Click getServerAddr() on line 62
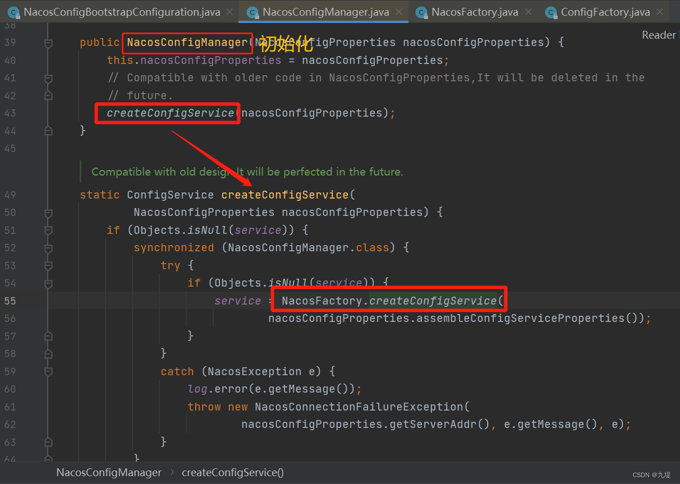The width and height of the screenshot is (680, 484). click(x=440, y=425)
